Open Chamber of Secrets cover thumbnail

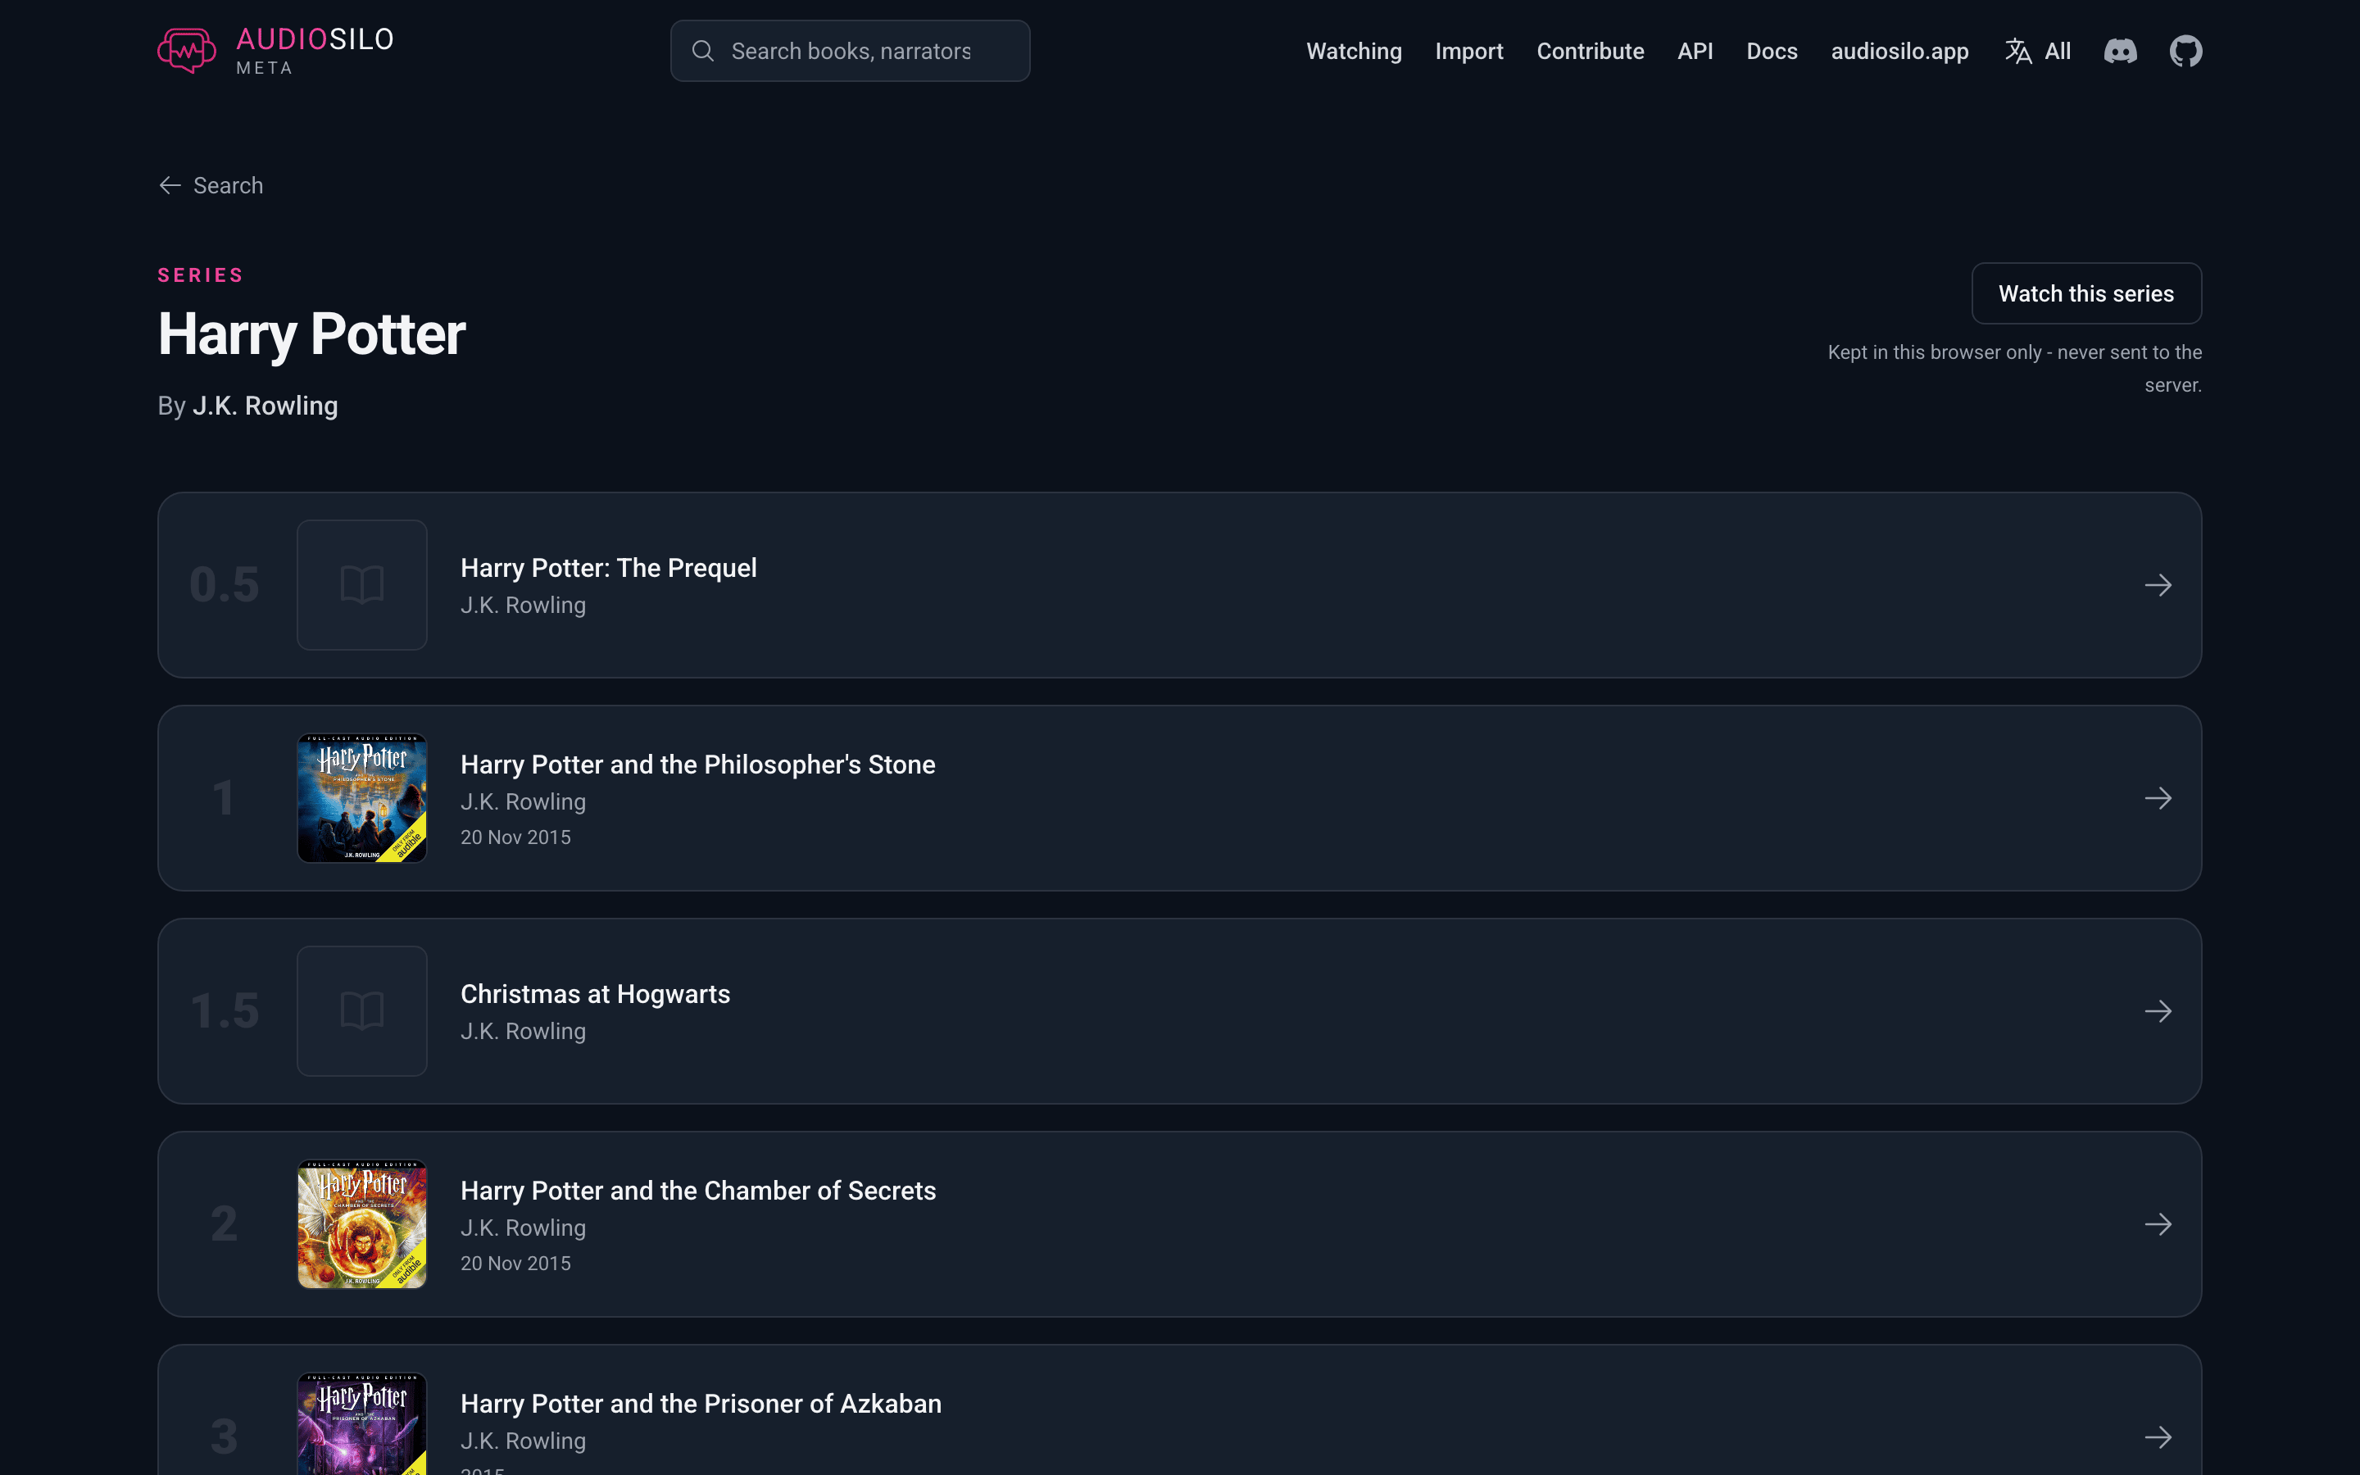(x=362, y=1224)
